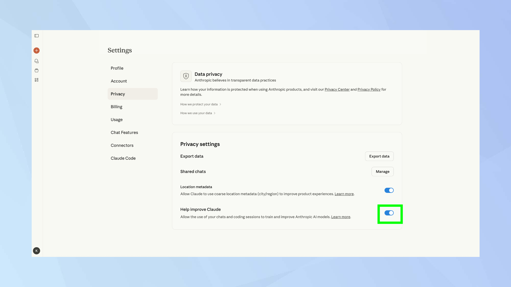Click the Export data button
511x287 pixels.
(379, 156)
